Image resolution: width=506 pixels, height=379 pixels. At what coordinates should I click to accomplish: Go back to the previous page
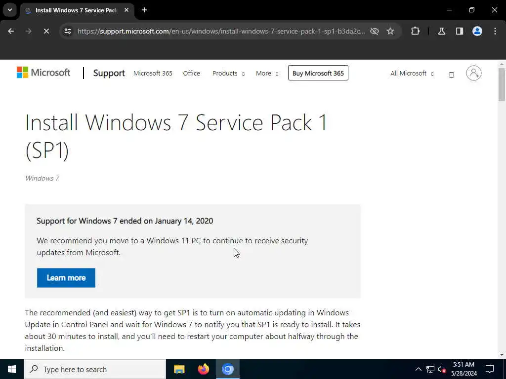11,31
